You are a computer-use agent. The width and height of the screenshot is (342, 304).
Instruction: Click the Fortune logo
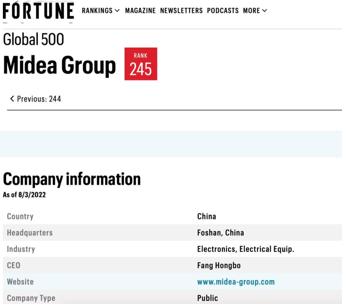38,10
